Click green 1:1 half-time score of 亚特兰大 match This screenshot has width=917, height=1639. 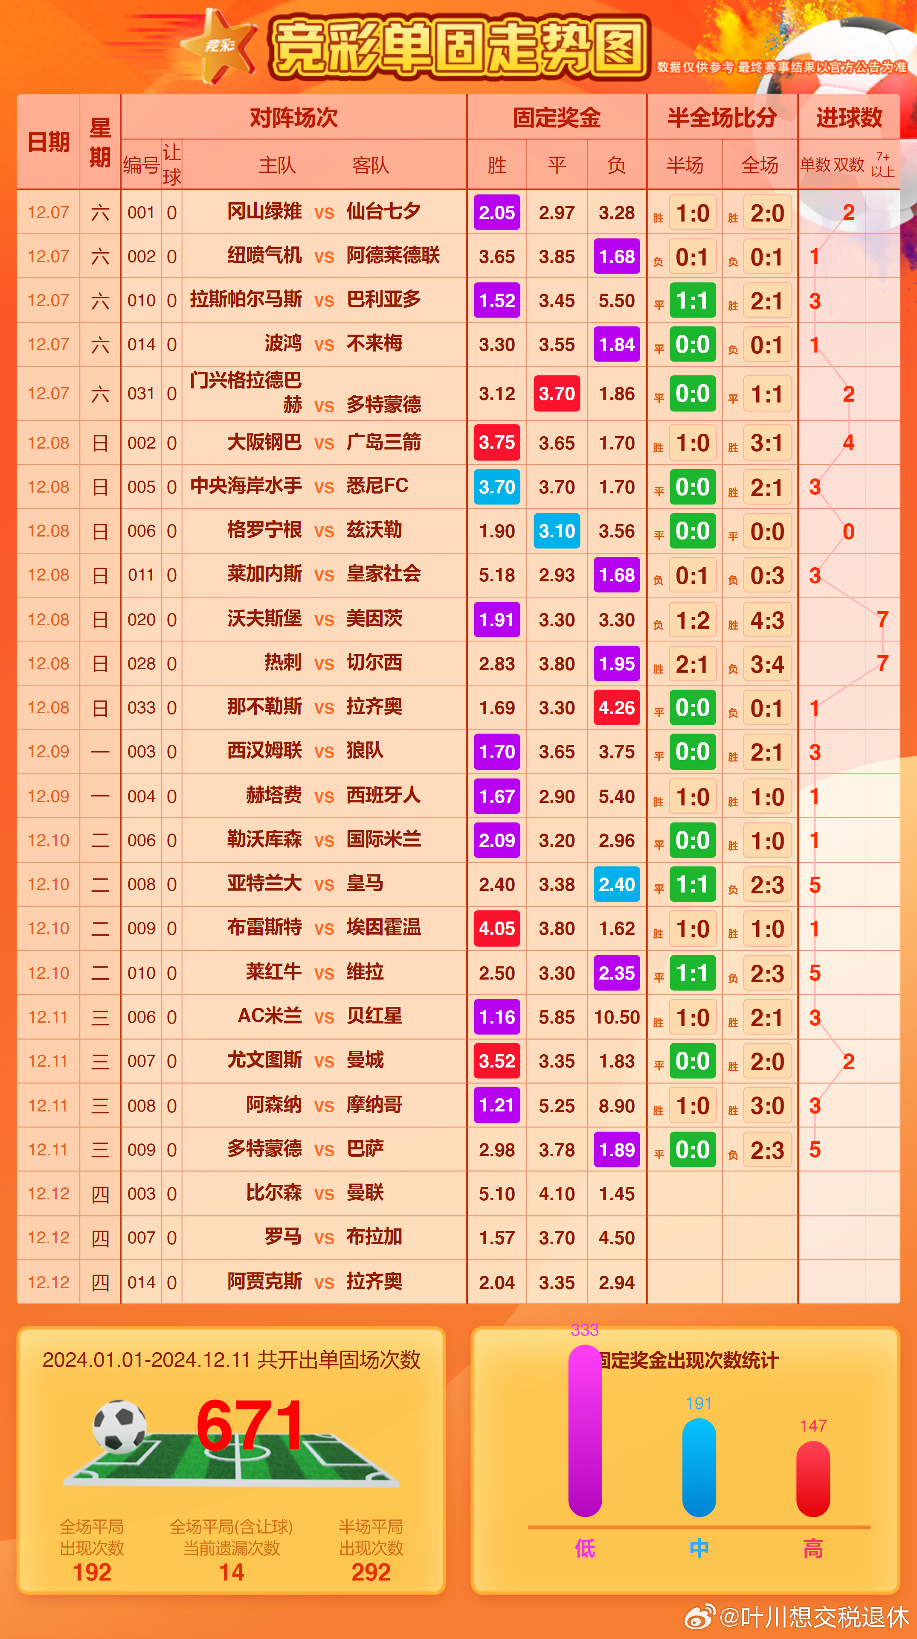tap(692, 884)
